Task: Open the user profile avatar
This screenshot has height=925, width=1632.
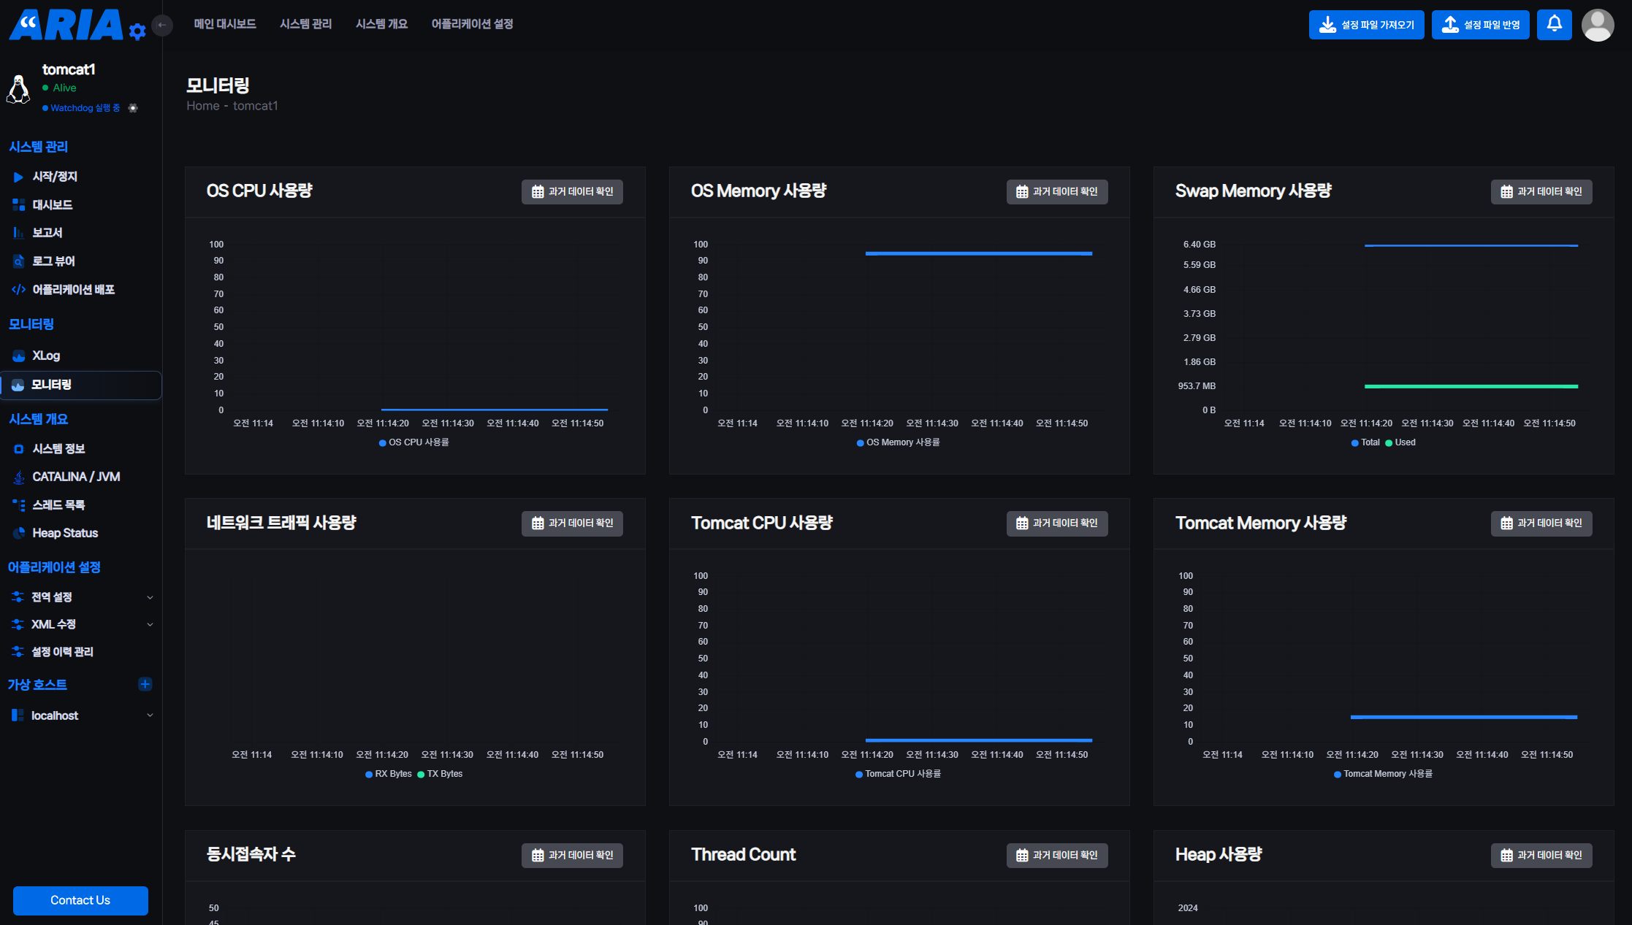Action: [1597, 25]
